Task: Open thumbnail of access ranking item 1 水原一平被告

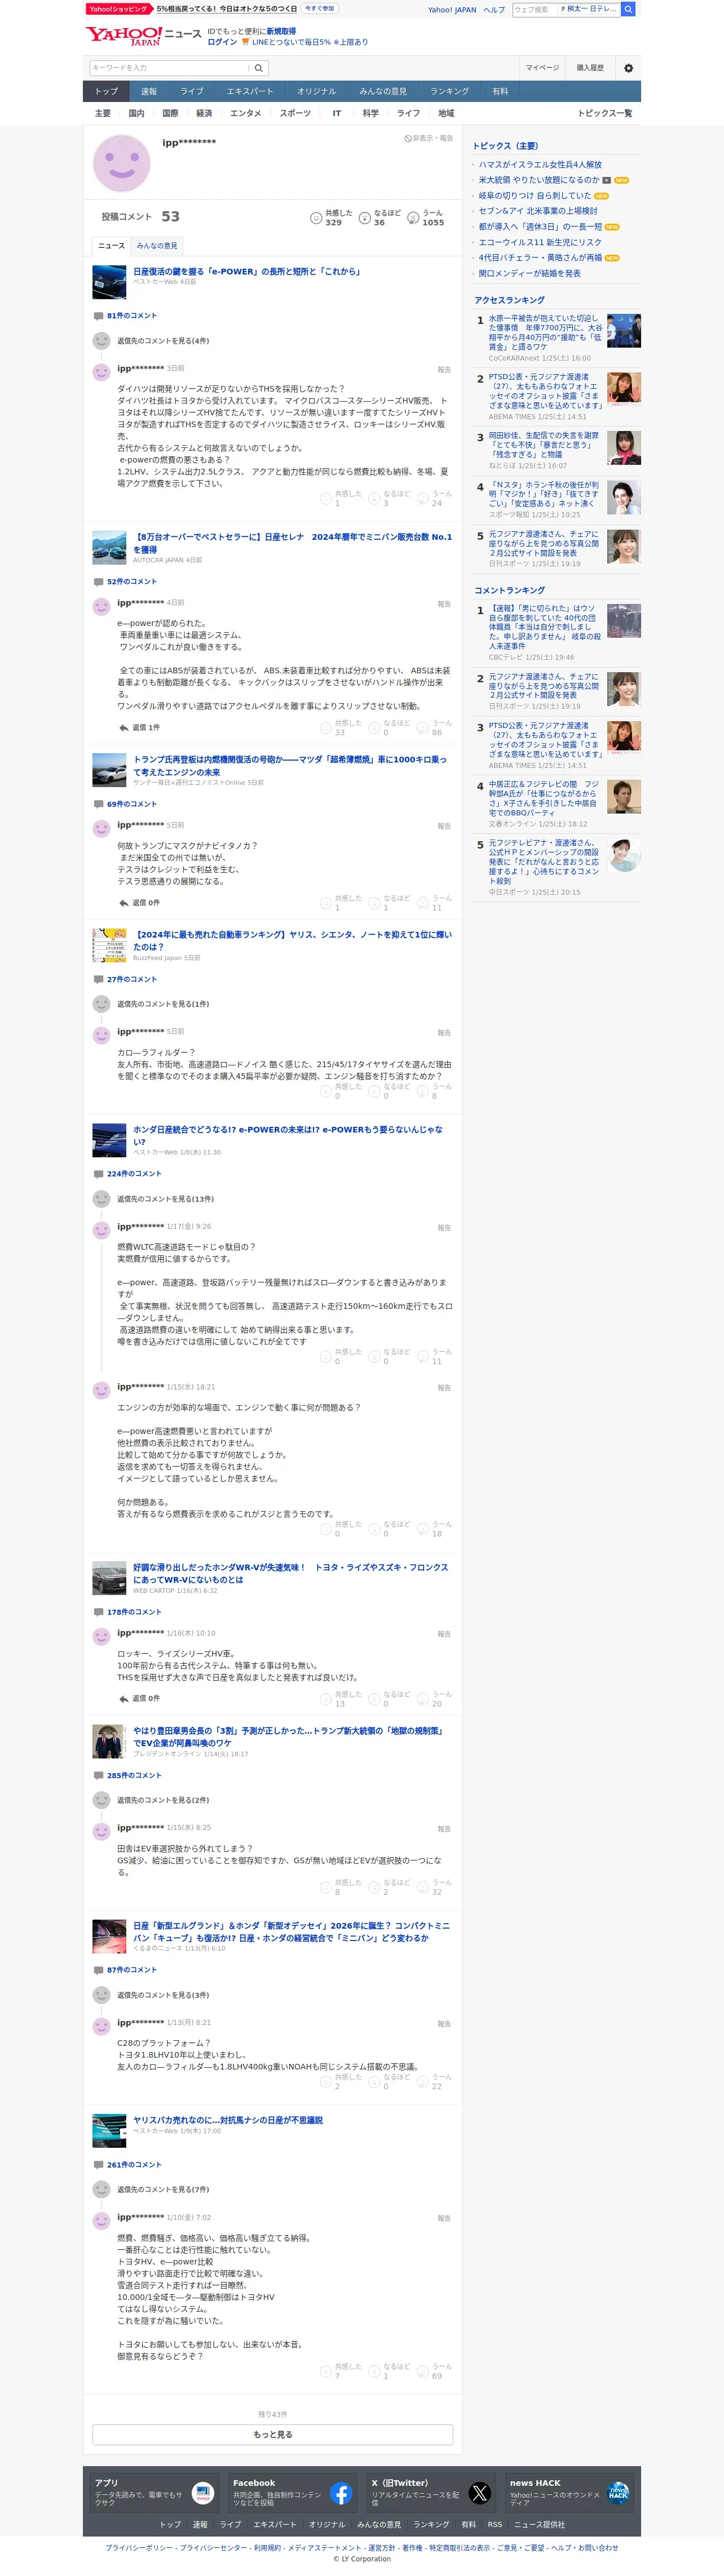Action: (624, 330)
